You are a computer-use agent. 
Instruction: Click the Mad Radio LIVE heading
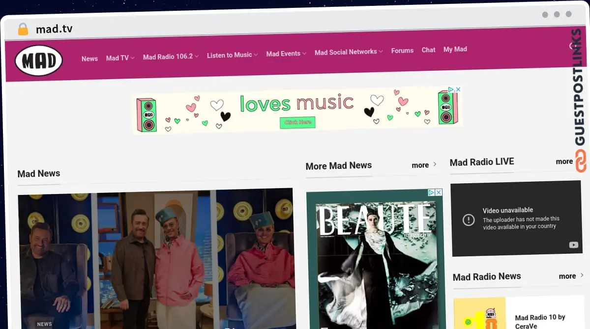[482, 162]
